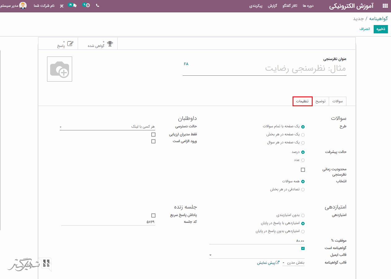Click the 'ذخیره' save button

(x=380, y=29)
